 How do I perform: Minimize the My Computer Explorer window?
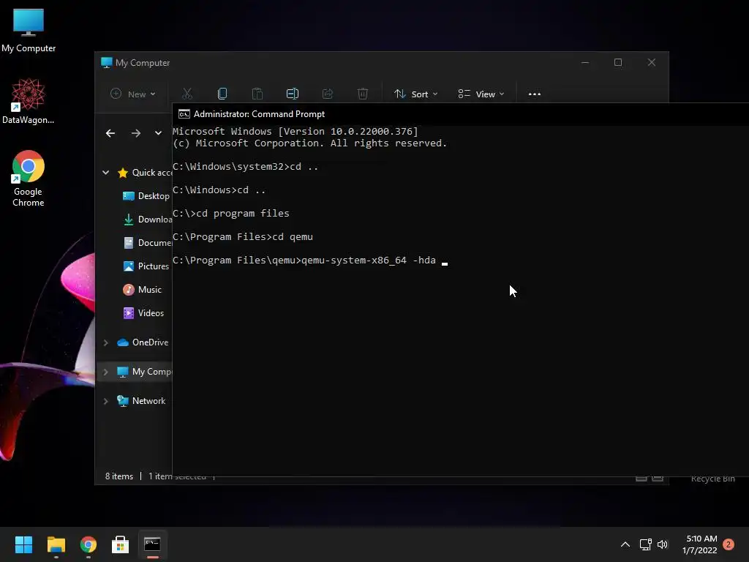tap(585, 63)
